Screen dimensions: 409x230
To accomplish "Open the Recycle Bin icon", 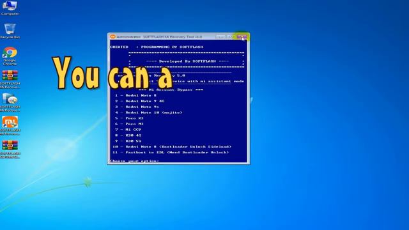I will [10, 31].
